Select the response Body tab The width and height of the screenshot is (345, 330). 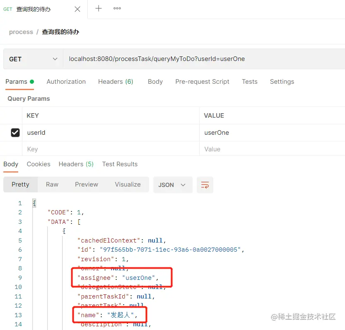click(x=11, y=164)
